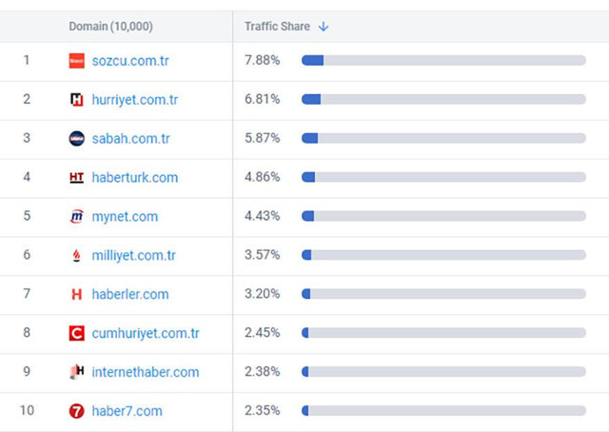Screen dimensions: 609x432
Task: Open the haberturk.com domain link
Action: [x=135, y=178]
